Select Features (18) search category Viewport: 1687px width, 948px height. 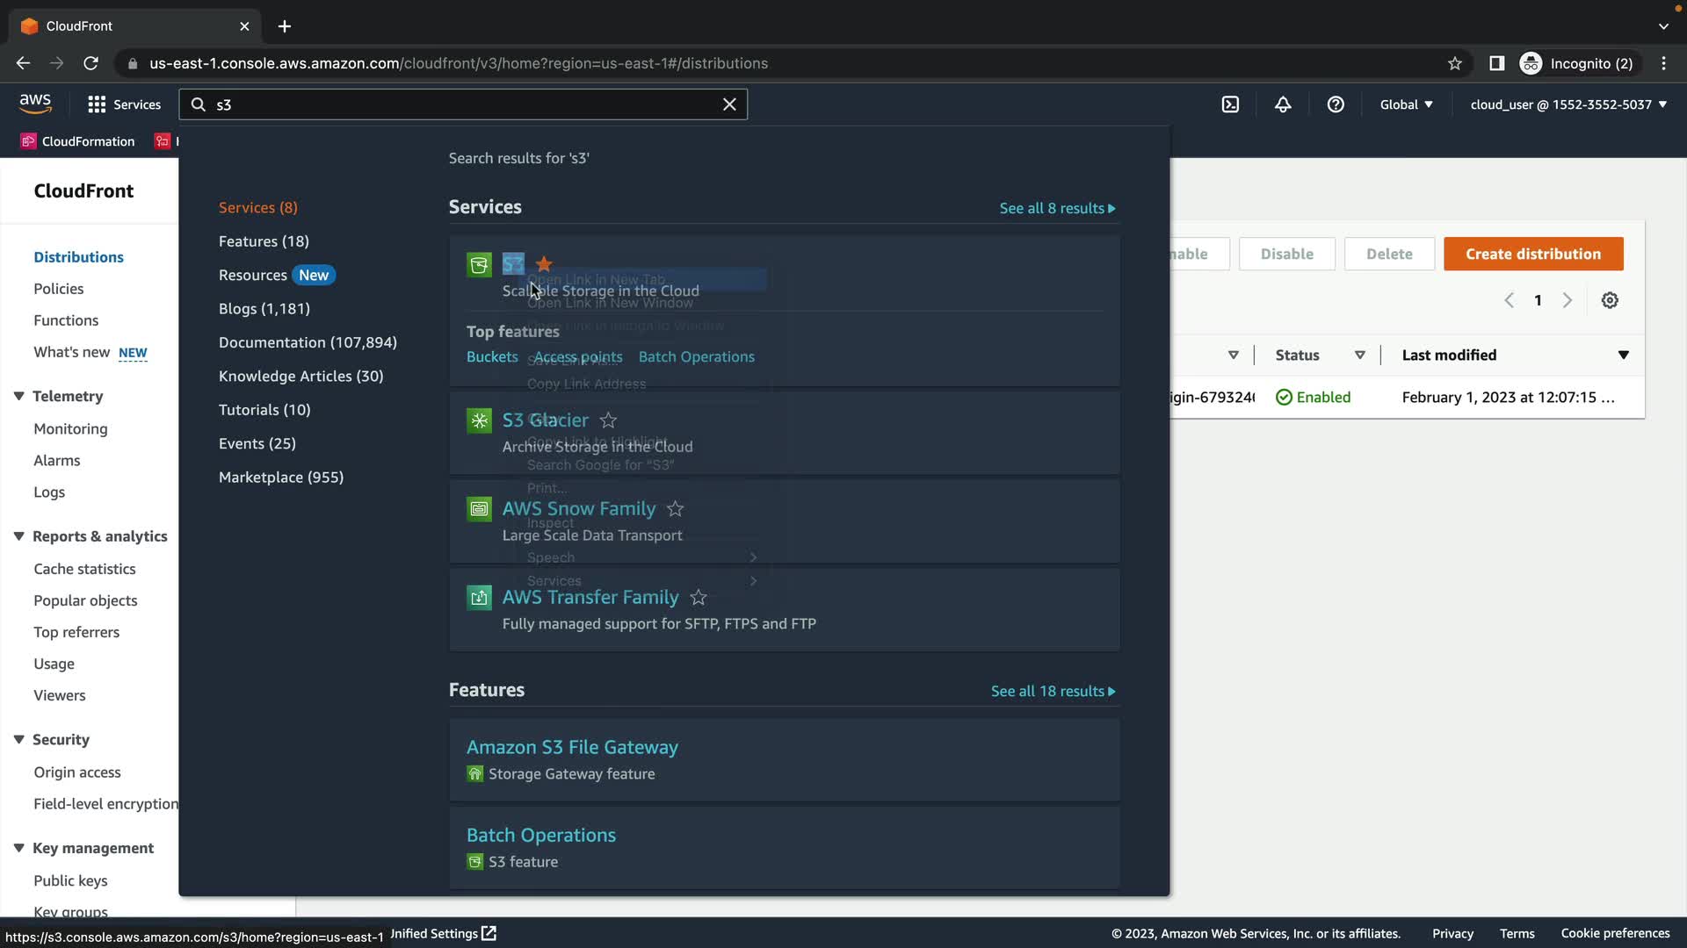click(x=264, y=241)
